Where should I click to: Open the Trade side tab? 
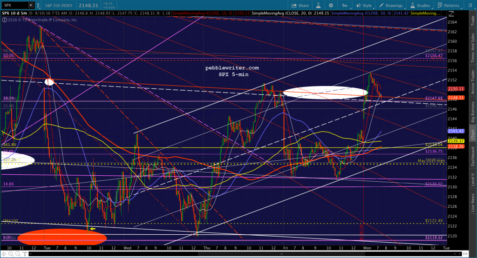tap(473, 20)
